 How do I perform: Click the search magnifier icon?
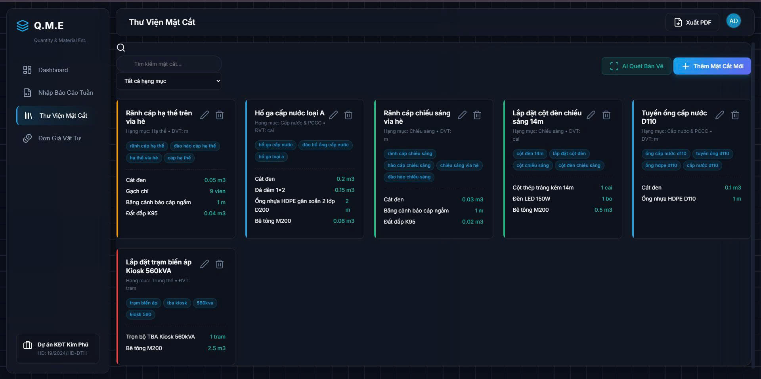(121, 48)
